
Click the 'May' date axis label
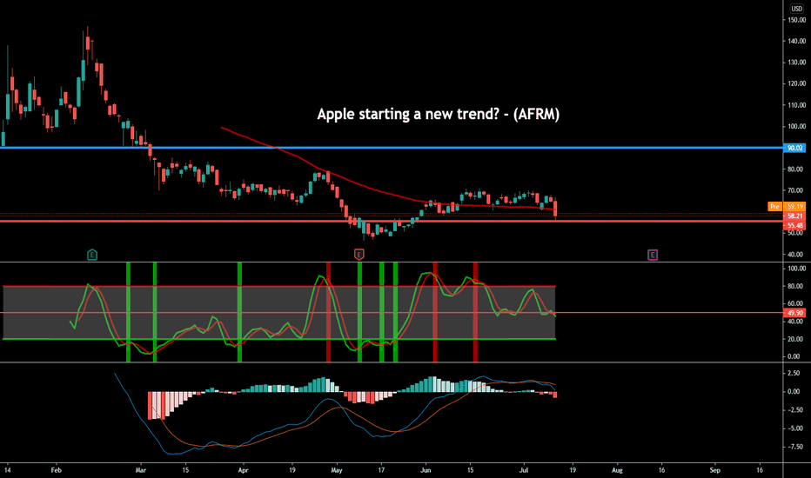tap(336, 470)
